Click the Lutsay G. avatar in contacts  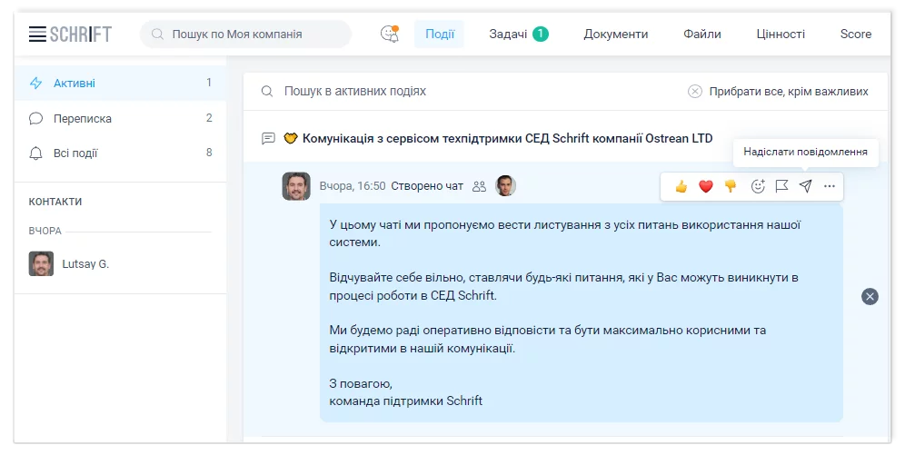tap(41, 263)
